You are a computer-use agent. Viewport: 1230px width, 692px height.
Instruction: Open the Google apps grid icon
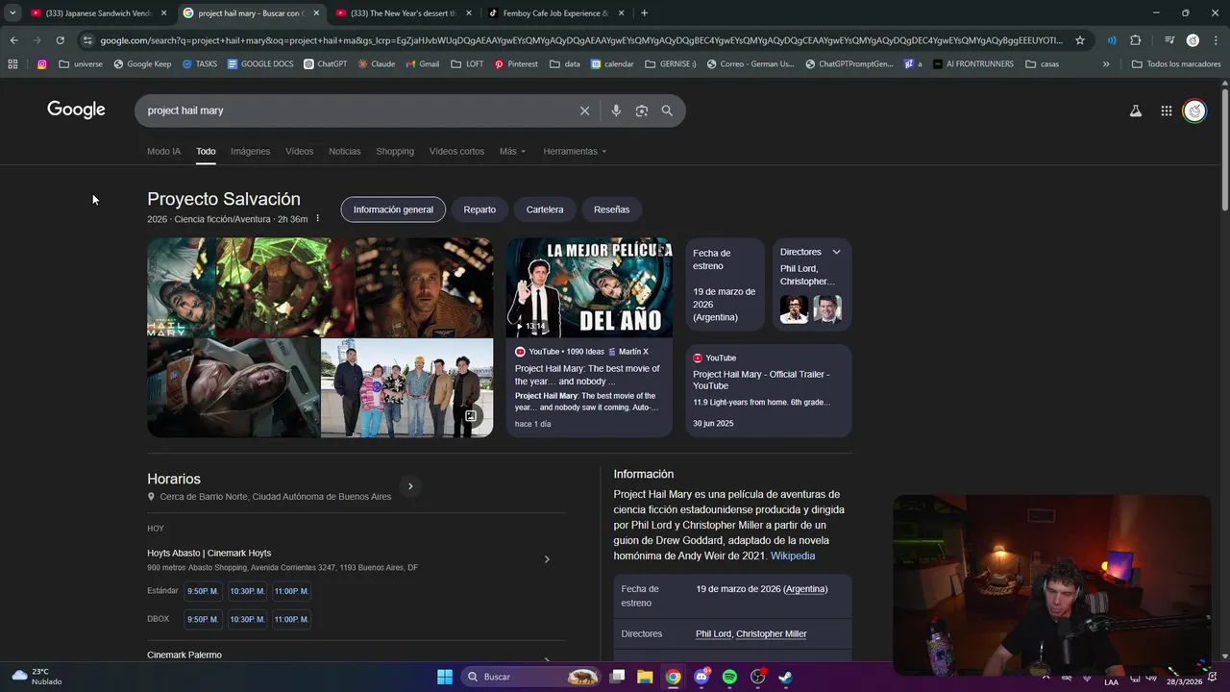point(1167,111)
